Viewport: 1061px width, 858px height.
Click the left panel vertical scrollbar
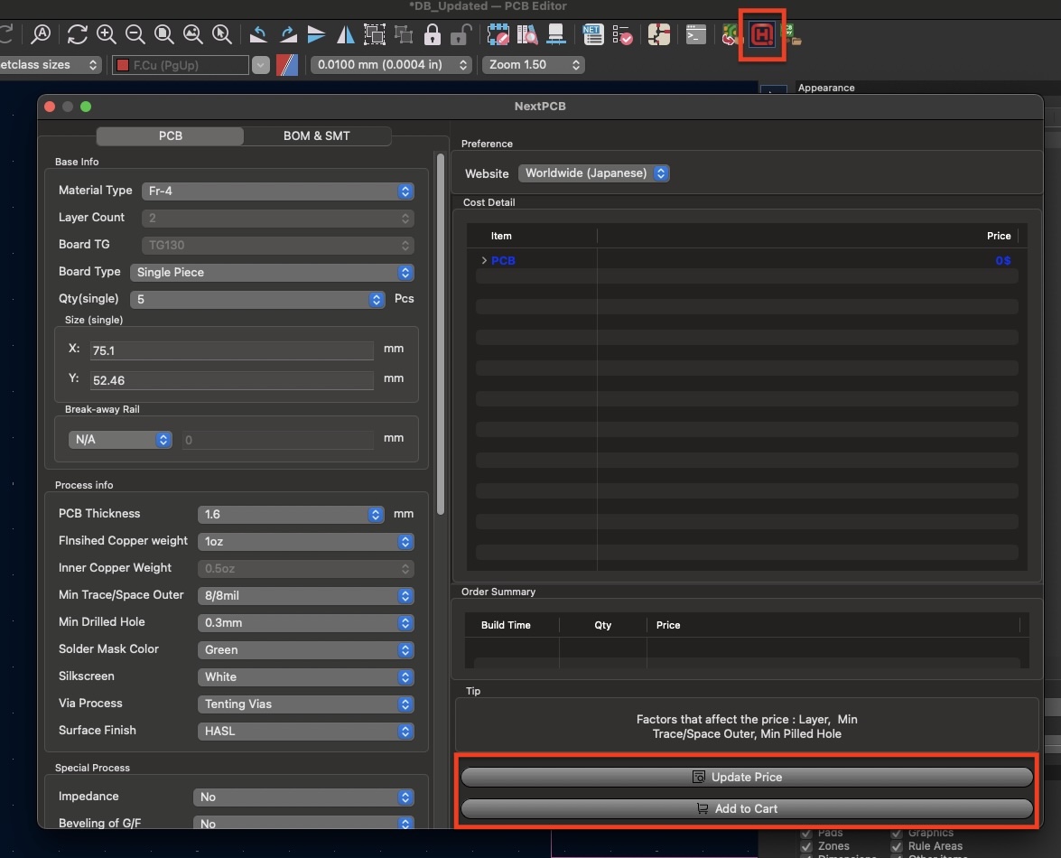tap(441, 335)
